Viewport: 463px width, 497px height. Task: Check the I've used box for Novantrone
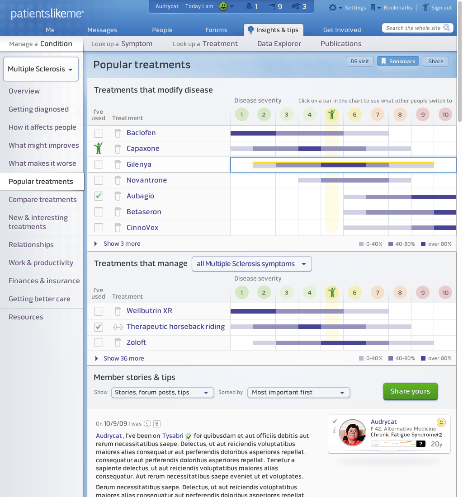[99, 180]
